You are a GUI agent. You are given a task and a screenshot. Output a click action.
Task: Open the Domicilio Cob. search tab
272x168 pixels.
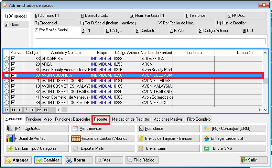94,15
